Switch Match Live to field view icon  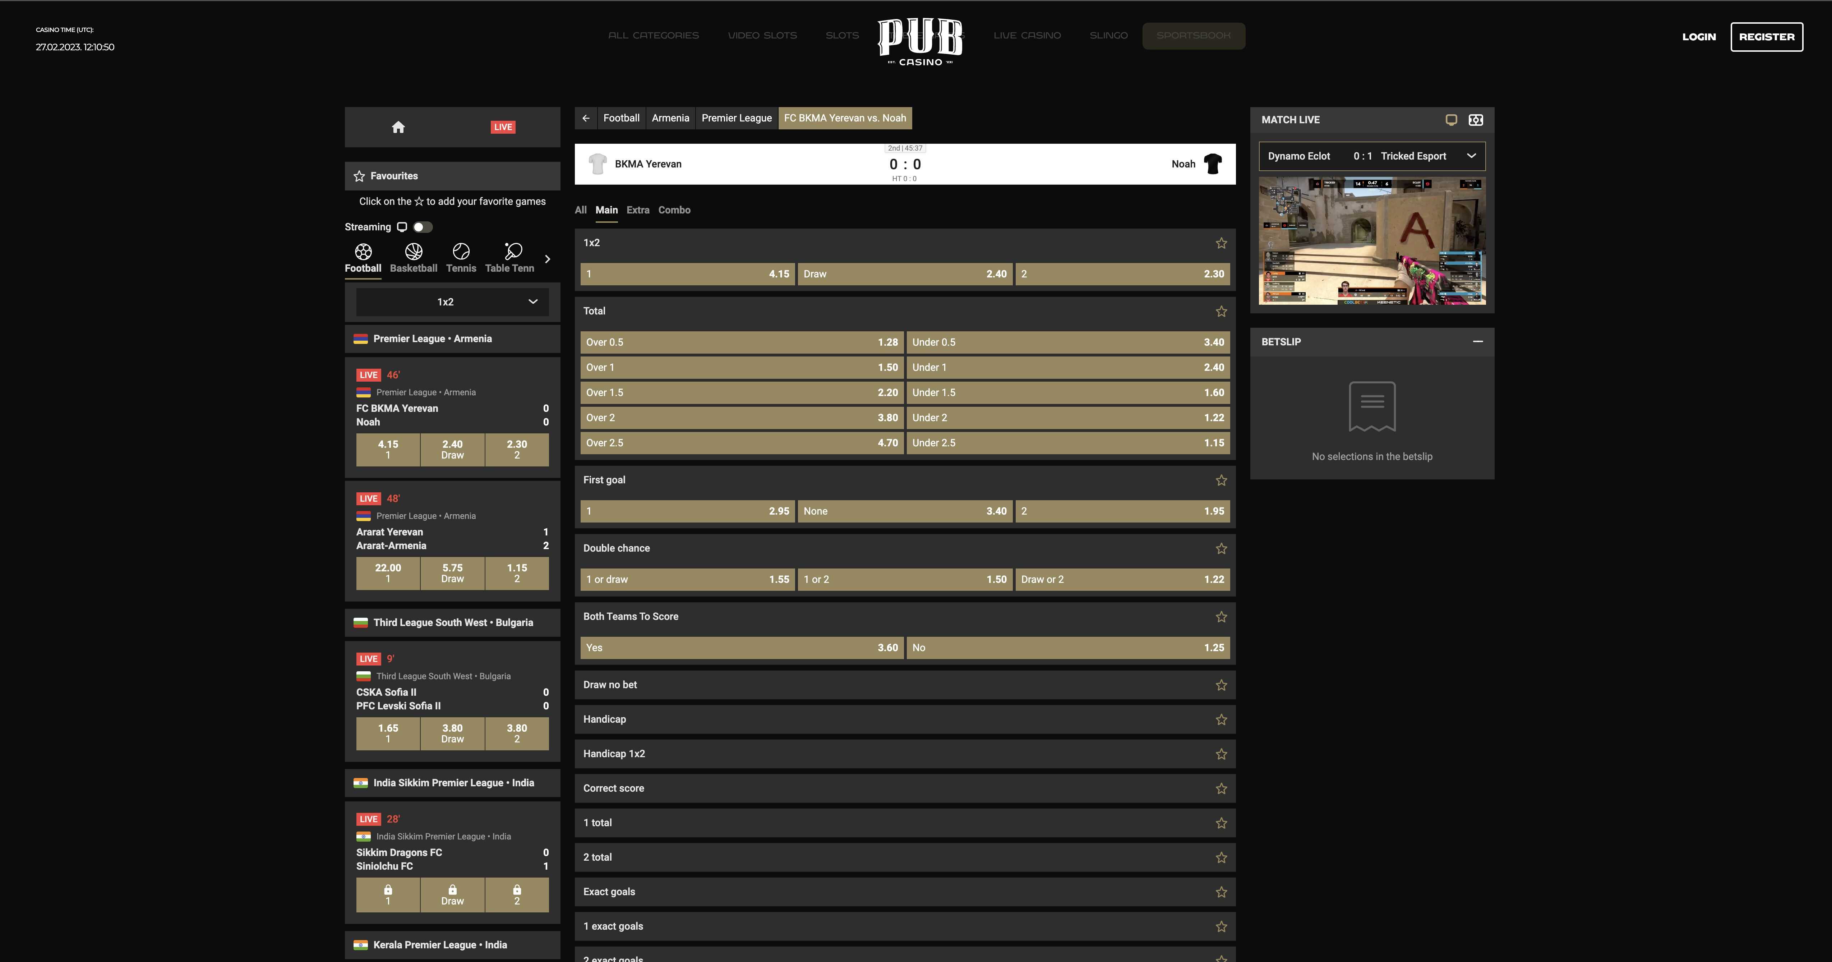coord(1476,120)
